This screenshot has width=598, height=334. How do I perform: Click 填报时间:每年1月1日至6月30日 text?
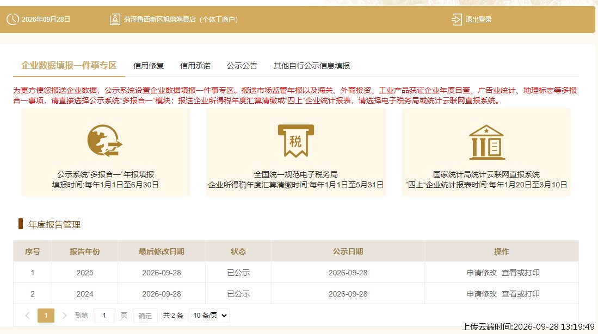tap(105, 185)
